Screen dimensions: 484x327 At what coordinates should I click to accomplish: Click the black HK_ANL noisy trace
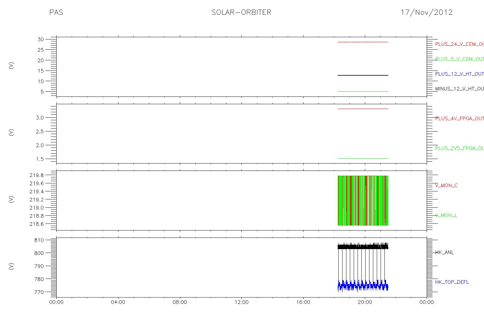[363, 247]
